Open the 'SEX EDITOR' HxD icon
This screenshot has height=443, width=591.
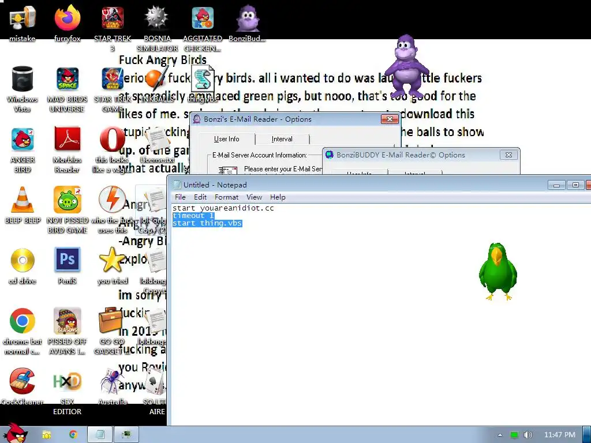(67, 381)
